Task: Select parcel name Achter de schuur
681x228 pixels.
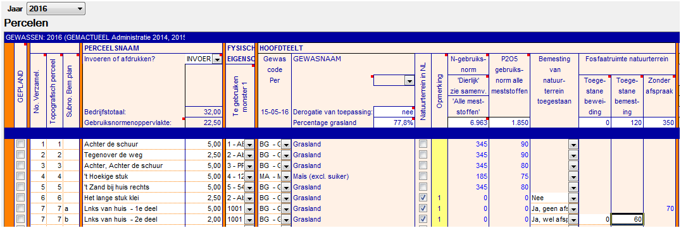Action: [x=134, y=144]
